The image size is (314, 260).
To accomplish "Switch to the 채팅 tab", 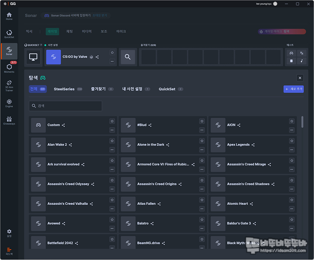I will [x=69, y=31].
